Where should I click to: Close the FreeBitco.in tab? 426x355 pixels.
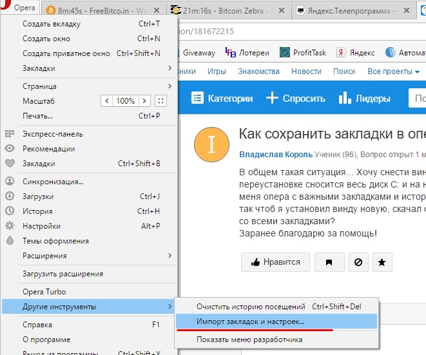pos(157,10)
